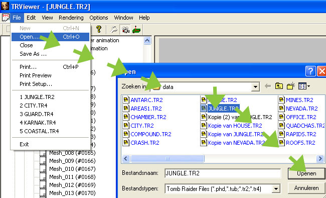Open the View Menu icon dropdown

(x=304, y=86)
